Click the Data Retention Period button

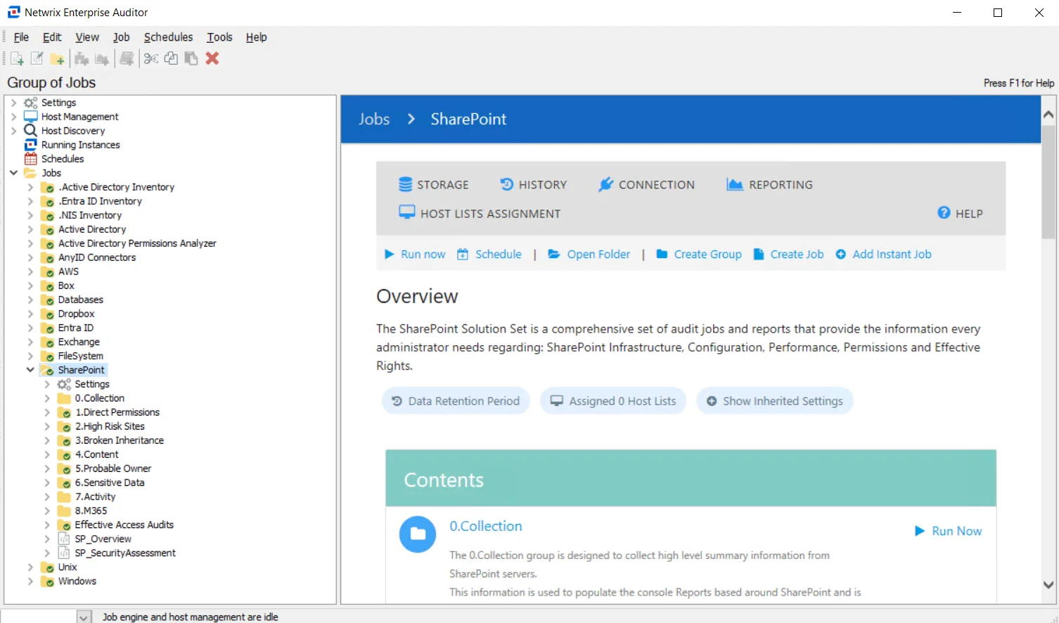(x=456, y=401)
